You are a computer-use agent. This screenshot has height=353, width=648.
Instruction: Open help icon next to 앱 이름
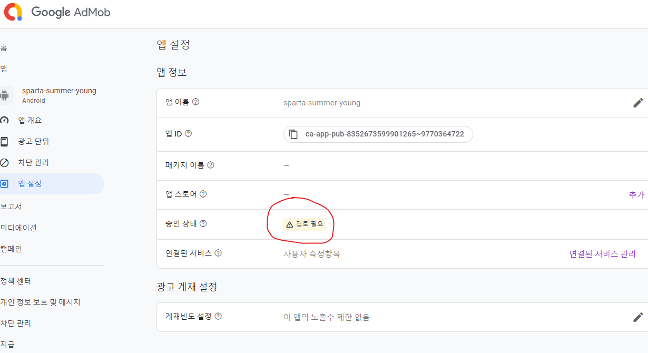coord(196,102)
